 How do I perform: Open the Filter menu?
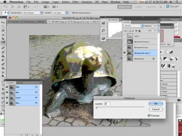pyautogui.click(x=75, y=2)
